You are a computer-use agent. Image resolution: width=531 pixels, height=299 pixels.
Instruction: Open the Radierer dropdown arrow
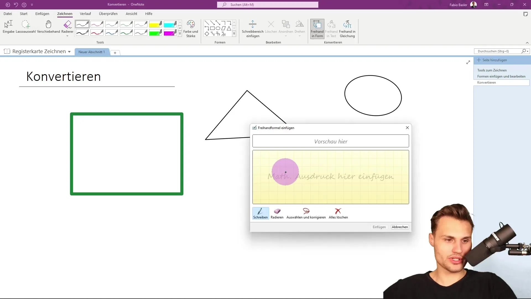click(x=67, y=36)
